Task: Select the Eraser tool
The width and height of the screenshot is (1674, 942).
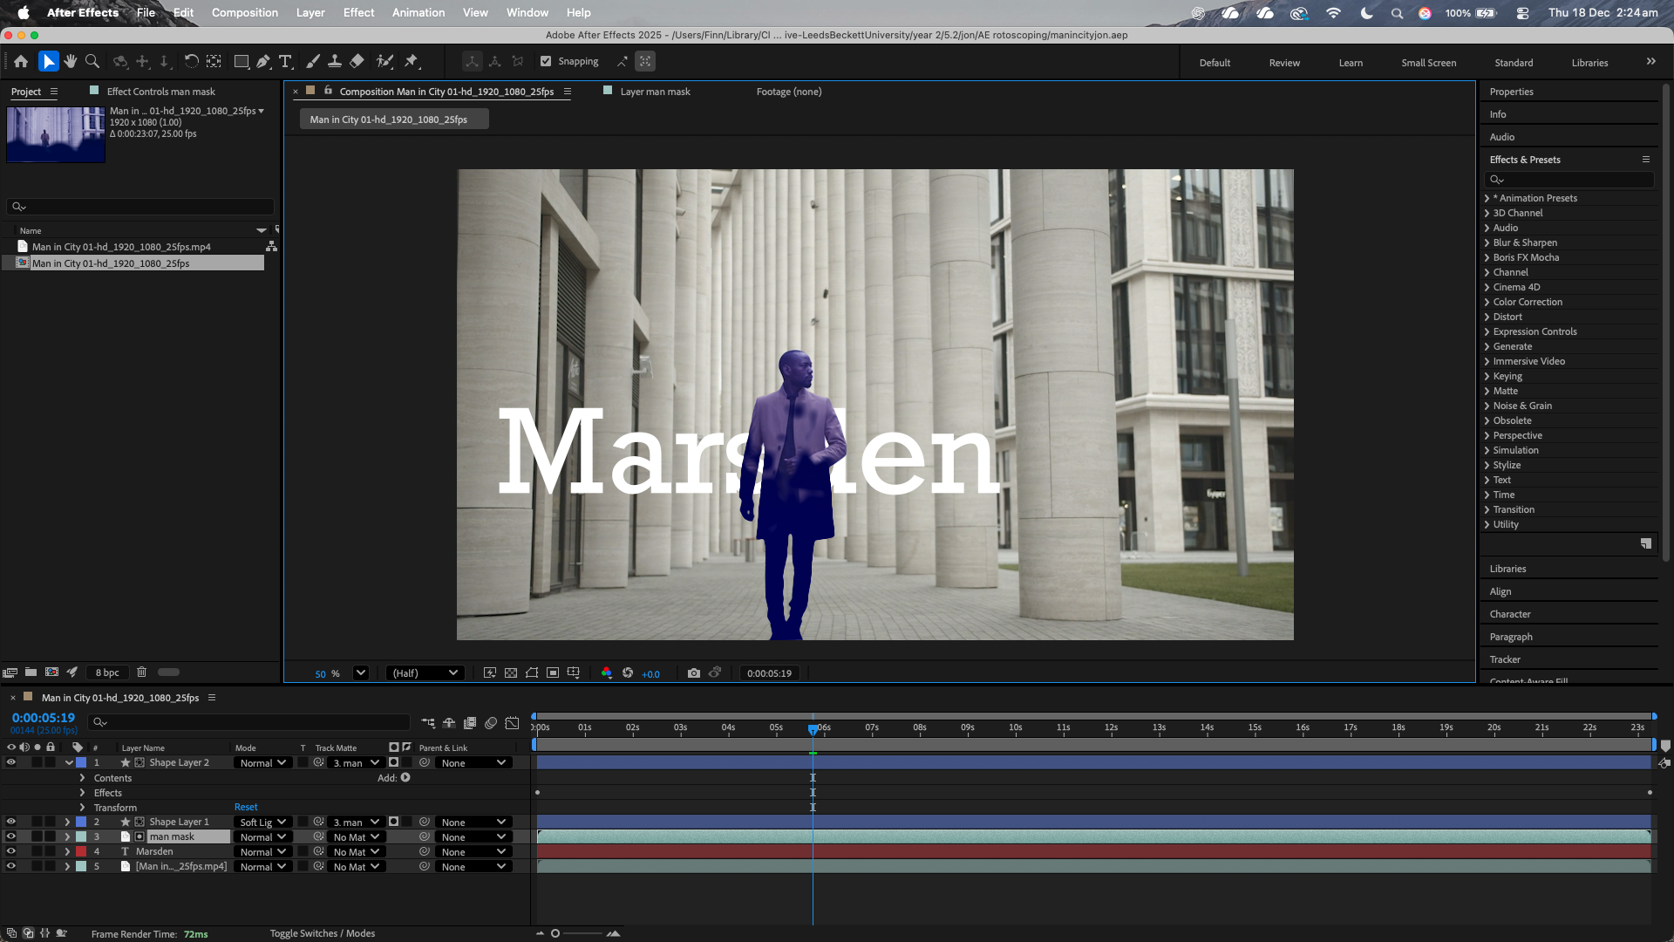Action: click(x=357, y=62)
